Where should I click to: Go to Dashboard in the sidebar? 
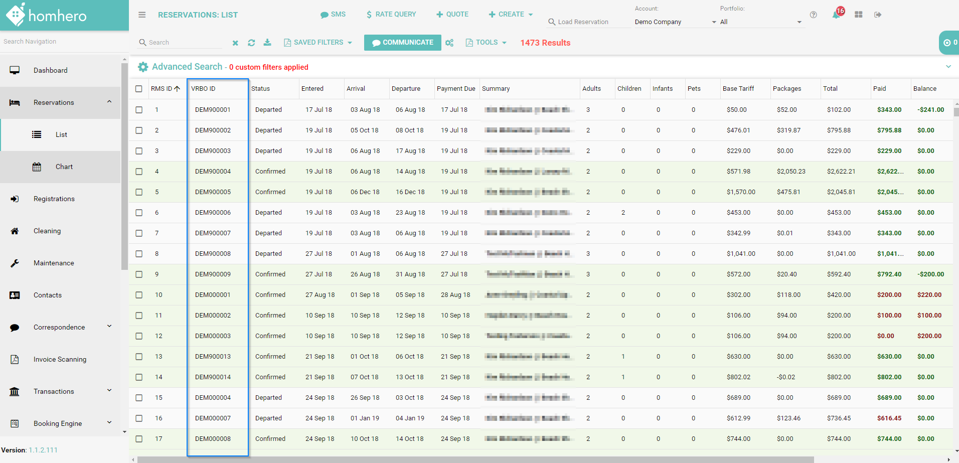pos(50,71)
